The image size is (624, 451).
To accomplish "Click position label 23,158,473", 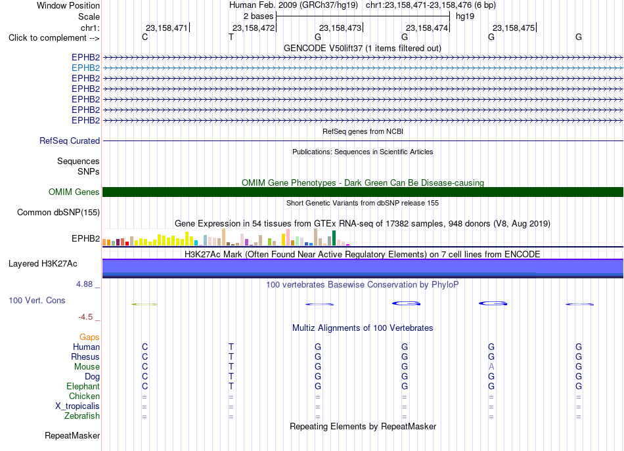I will coord(340,28).
